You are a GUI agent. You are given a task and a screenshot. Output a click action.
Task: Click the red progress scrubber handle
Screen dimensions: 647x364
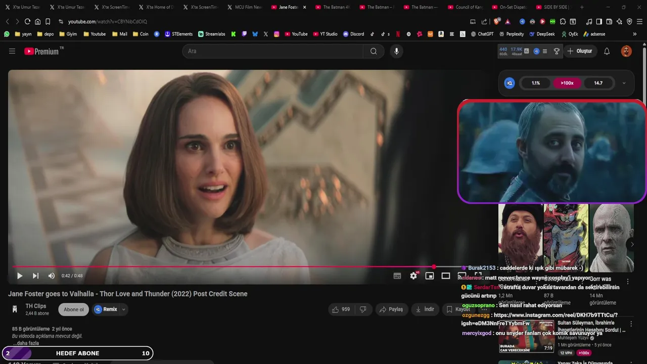click(x=434, y=266)
